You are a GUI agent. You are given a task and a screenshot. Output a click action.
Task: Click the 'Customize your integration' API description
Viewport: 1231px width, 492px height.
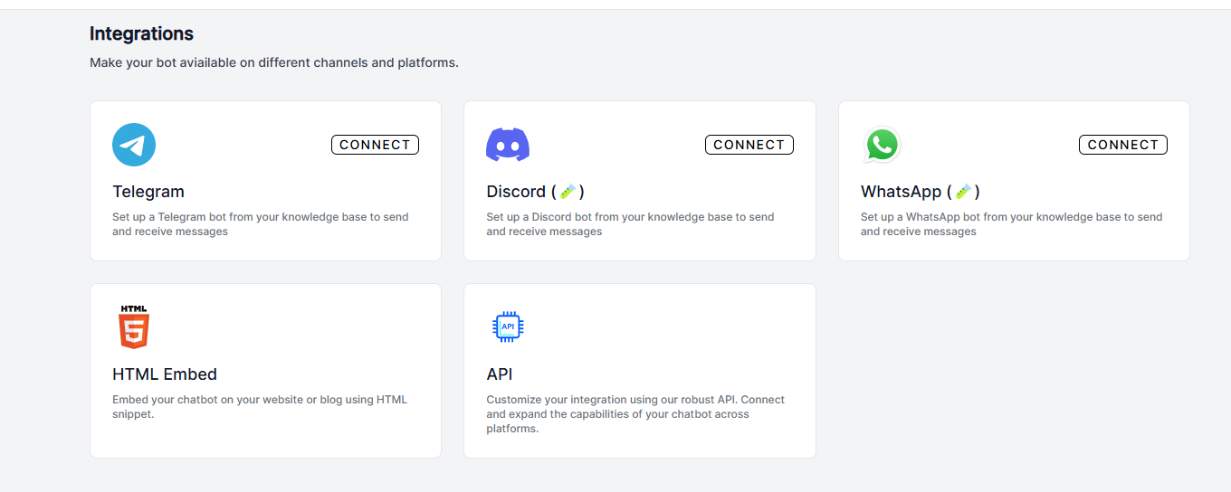(x=635, y=414)
